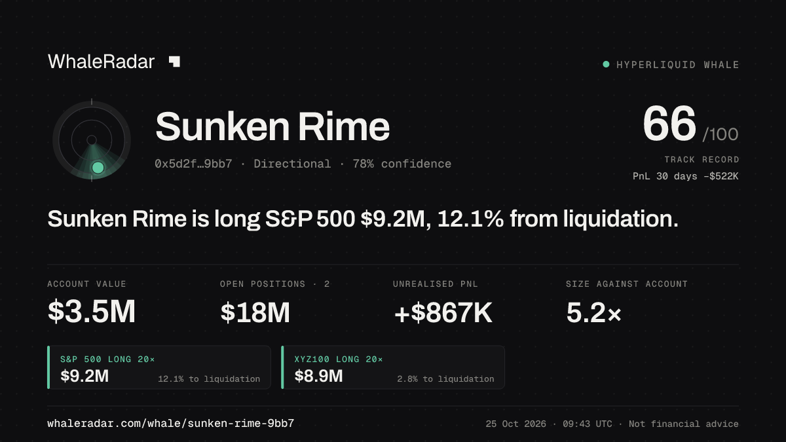Click the TRACK RECORD label
This screenshot has width=786, height=442.
click(x=702, y=160)
